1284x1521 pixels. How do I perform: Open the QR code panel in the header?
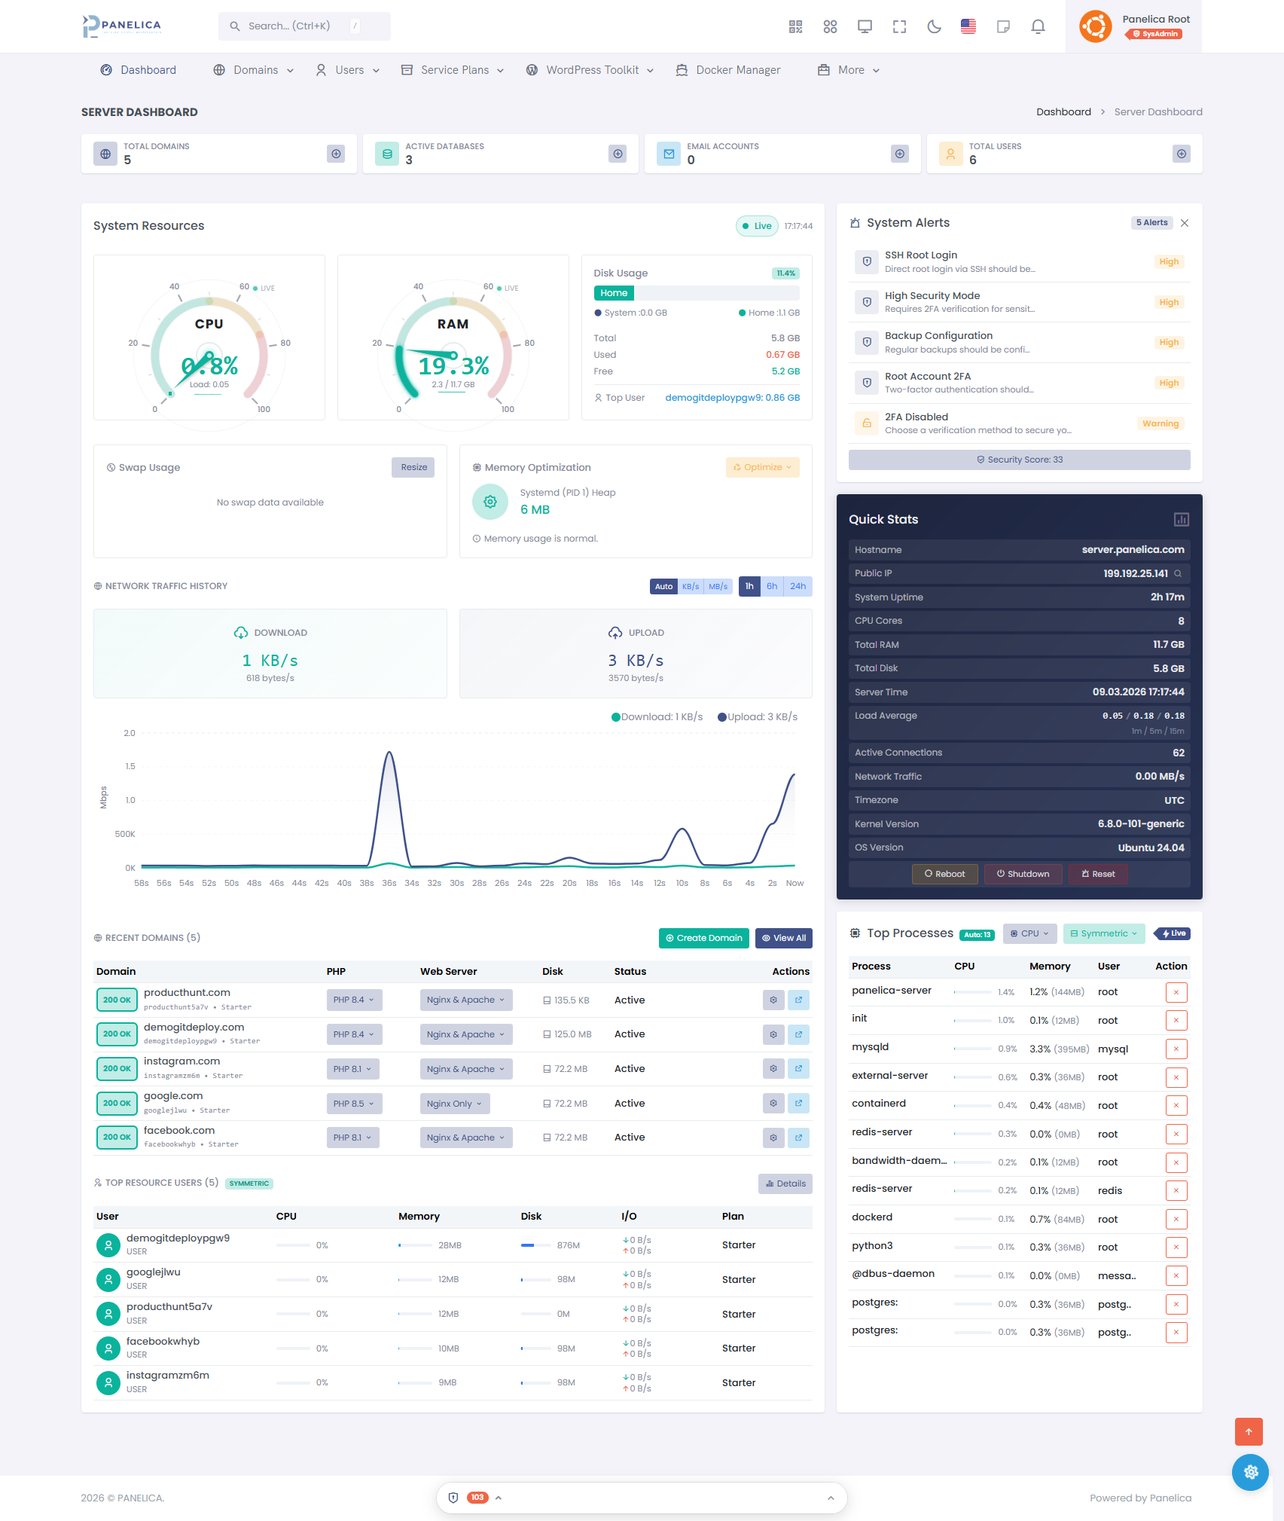(794, 26)
